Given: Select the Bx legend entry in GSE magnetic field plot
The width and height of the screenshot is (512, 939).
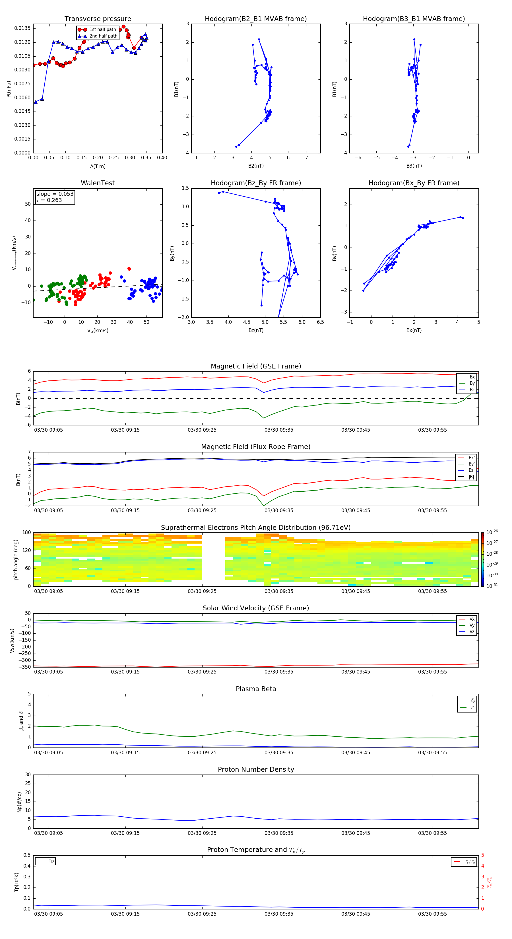Looking at the screenshot, I should click(x=467, y=377).
